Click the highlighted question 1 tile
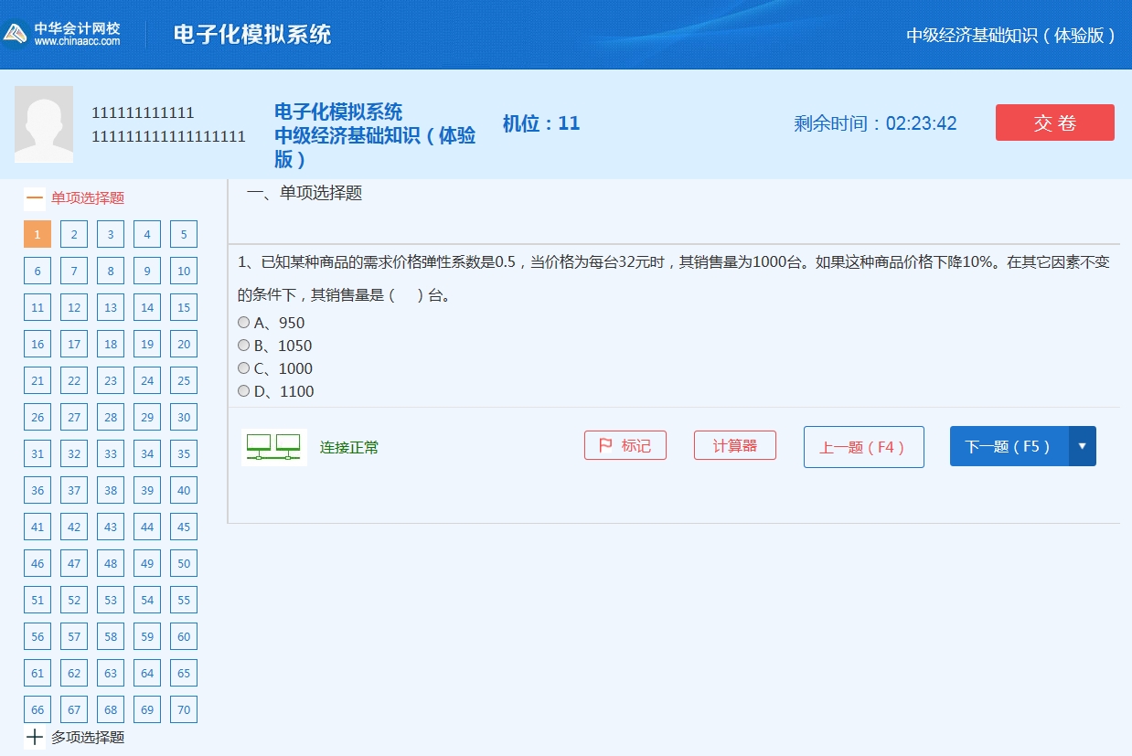 coord(37,234)
